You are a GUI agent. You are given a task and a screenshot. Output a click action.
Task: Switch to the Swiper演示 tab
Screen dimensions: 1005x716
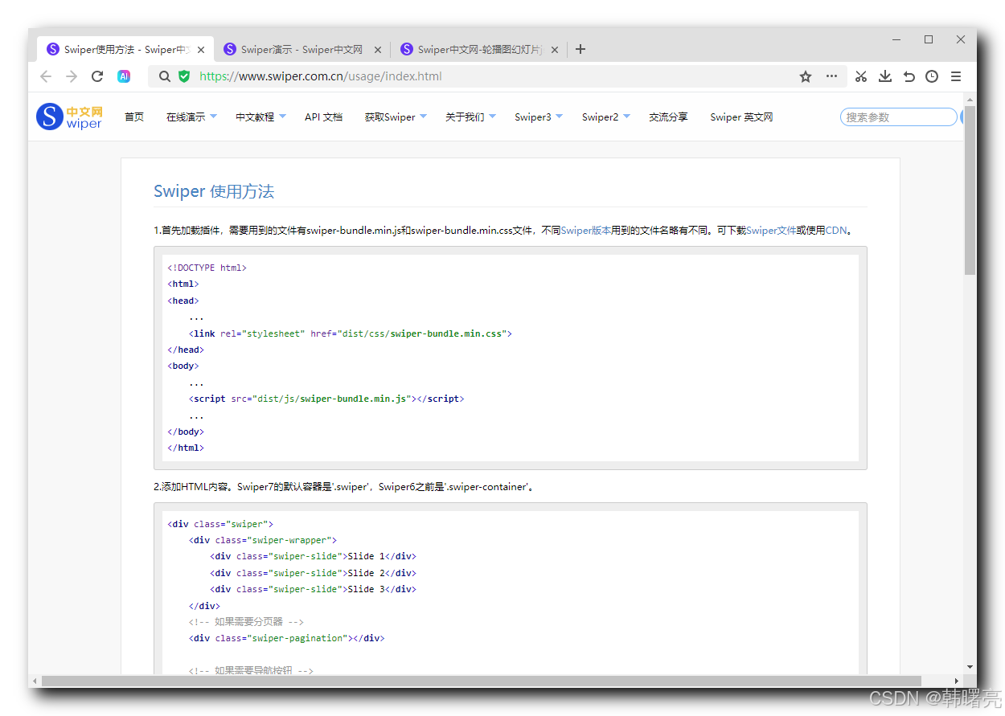tap(301, 50)
